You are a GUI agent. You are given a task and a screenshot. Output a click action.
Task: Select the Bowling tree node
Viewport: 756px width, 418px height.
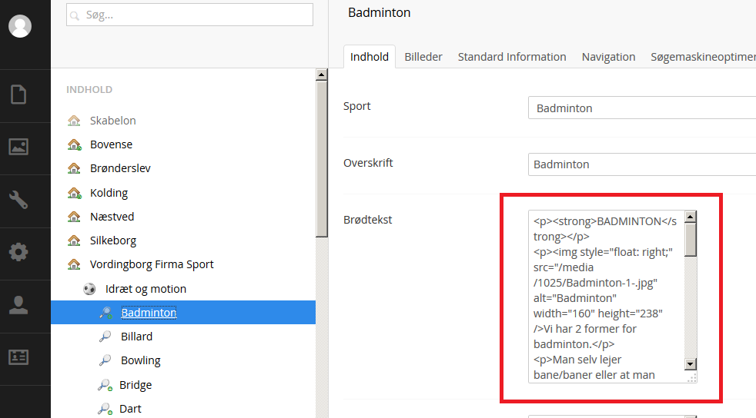pos(141,360)
